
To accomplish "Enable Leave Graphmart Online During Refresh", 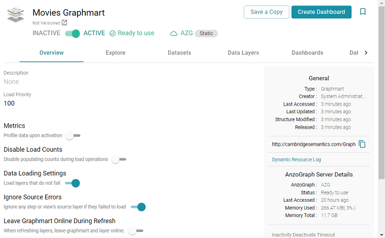I will (135, 231).
